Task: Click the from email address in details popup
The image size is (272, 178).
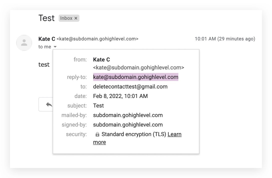Action: (139, 67)
